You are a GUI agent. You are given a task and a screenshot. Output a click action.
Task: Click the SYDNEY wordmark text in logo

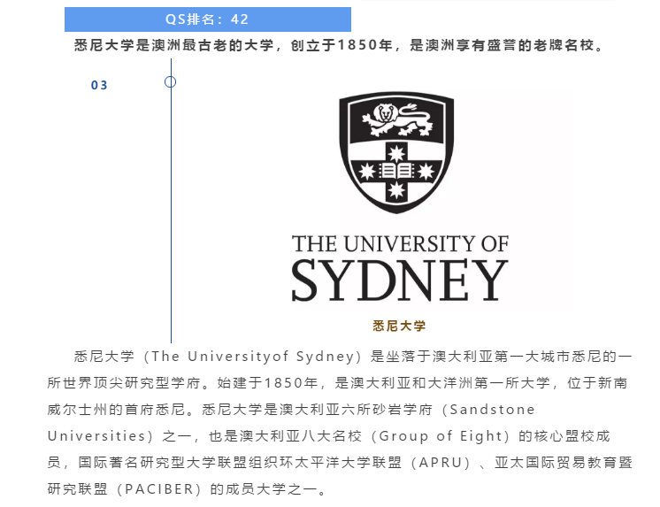[400, 280]
